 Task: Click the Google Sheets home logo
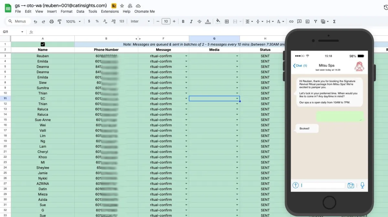pyautogui.click(x=8, y=8)
